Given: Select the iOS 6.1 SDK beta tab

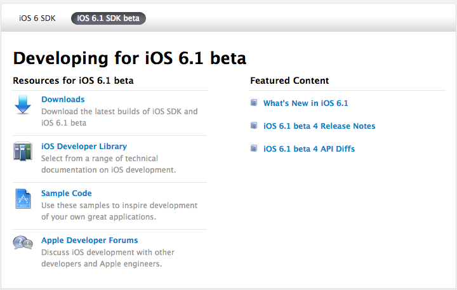Looking at the screenshot, I should point(108,18).
